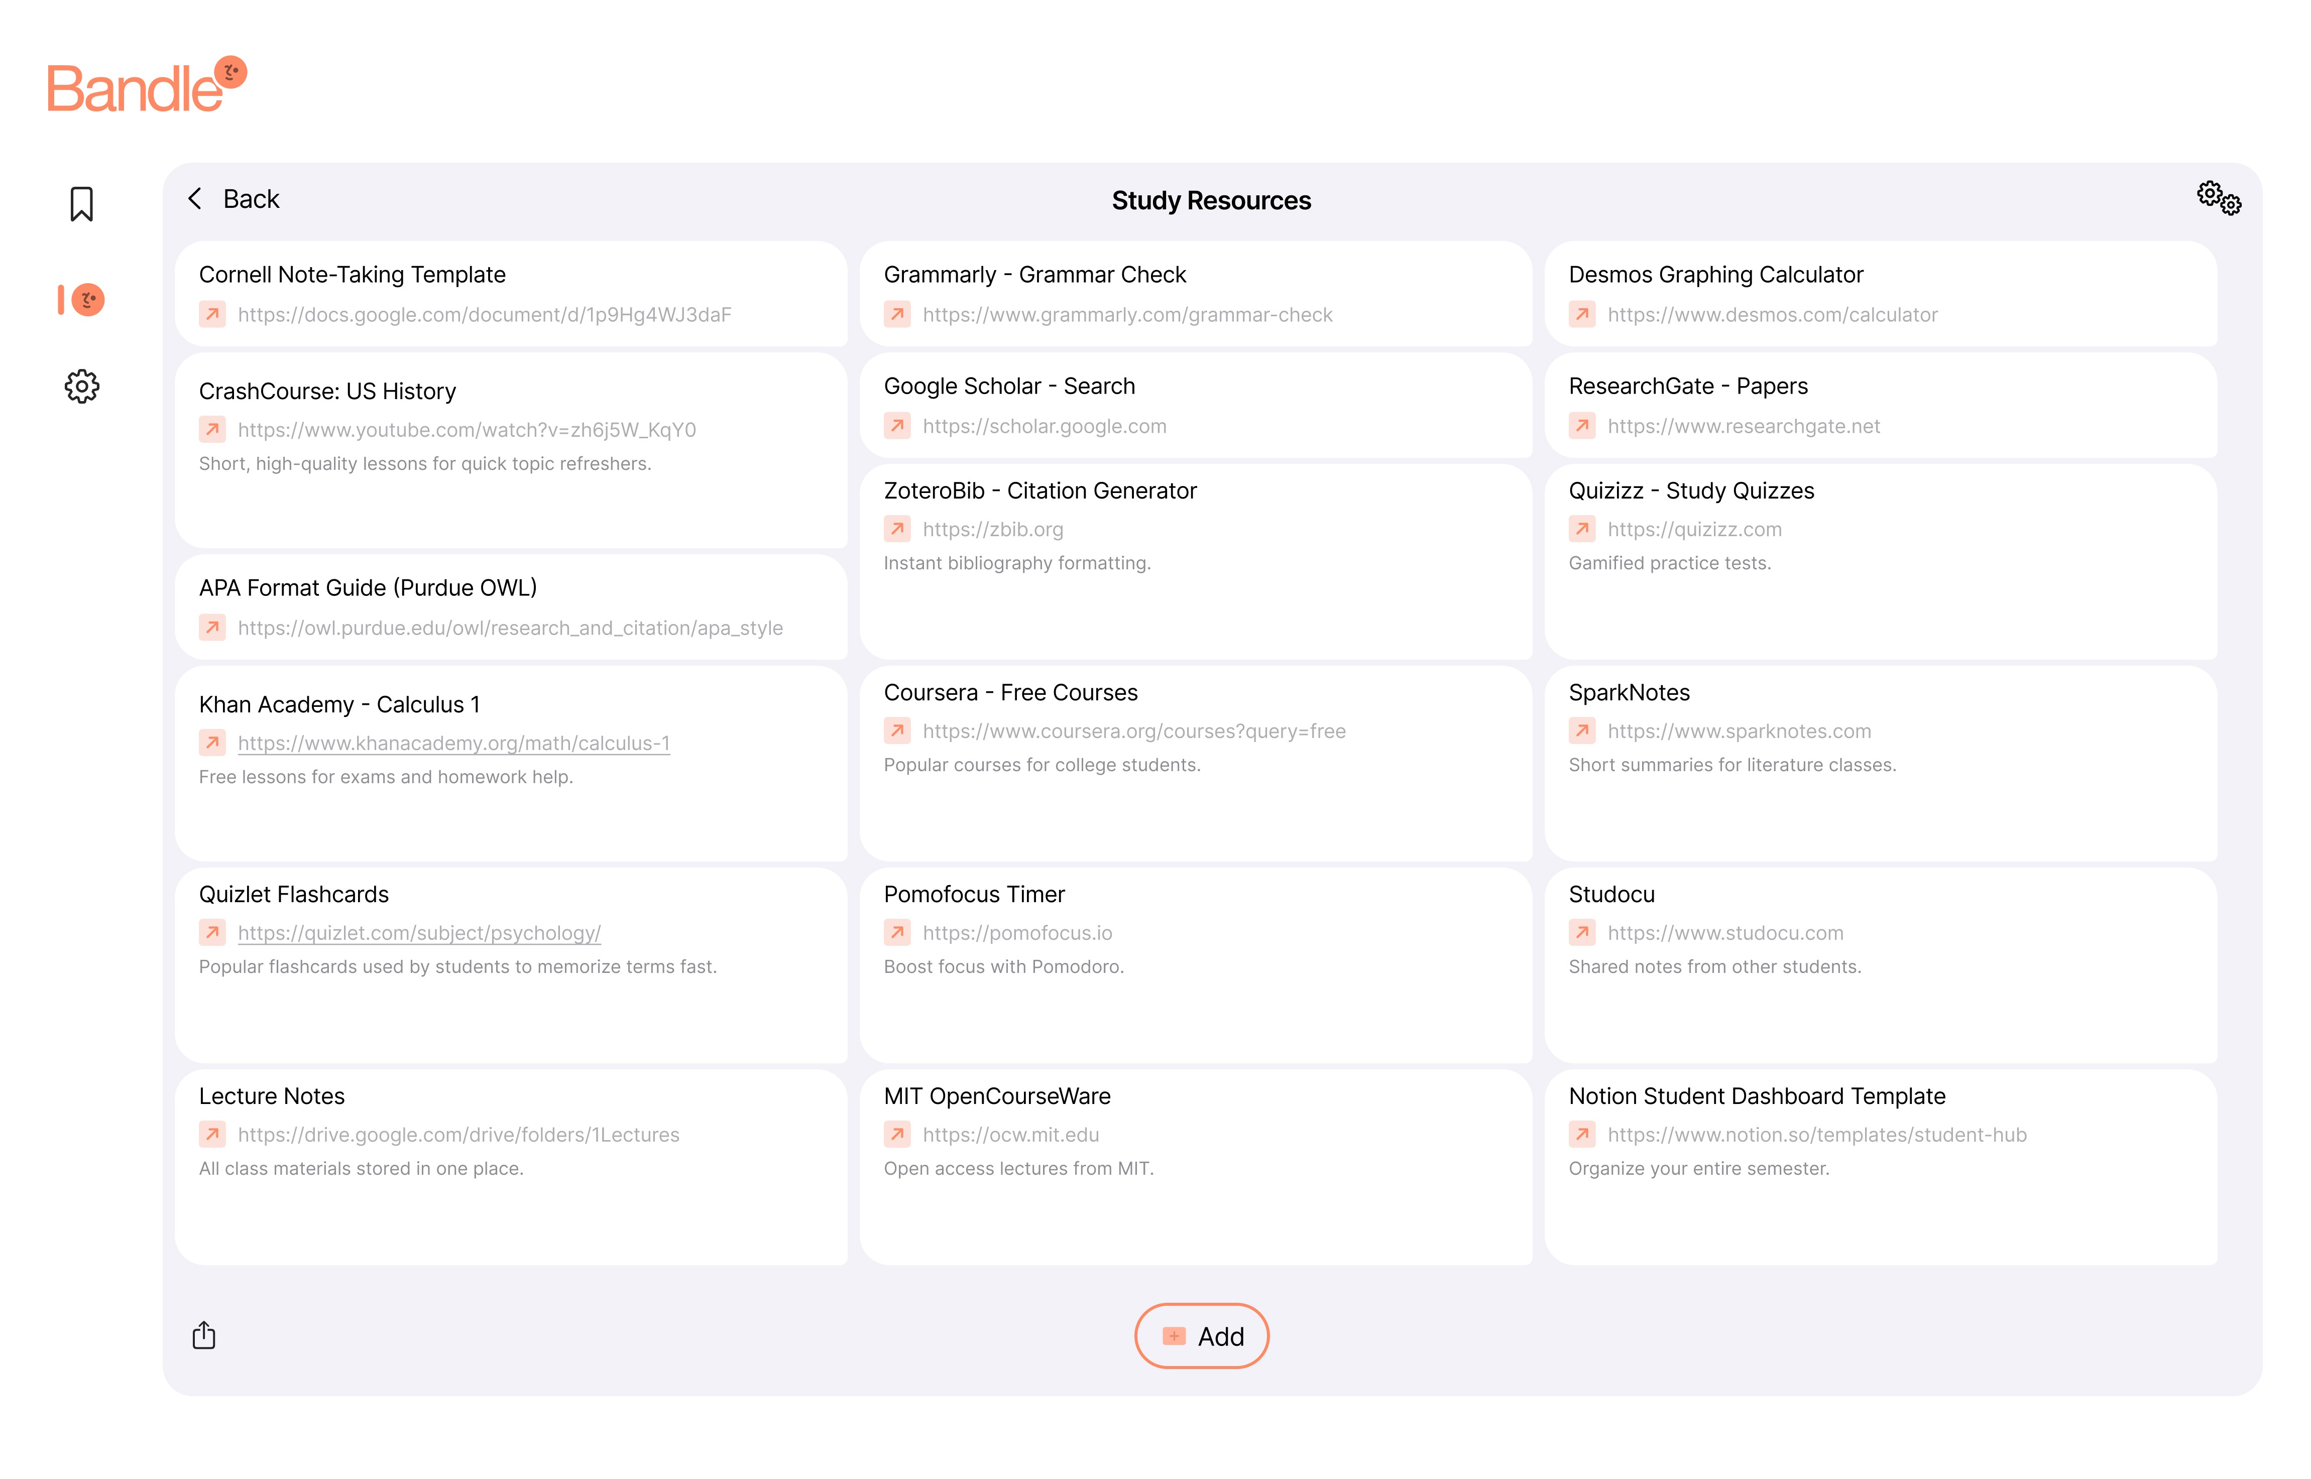Viewport: 2311px width, 1479px height.
Task: Click 'Boost focus with Pomodoro.' description
Action: tap(1003, 967)
